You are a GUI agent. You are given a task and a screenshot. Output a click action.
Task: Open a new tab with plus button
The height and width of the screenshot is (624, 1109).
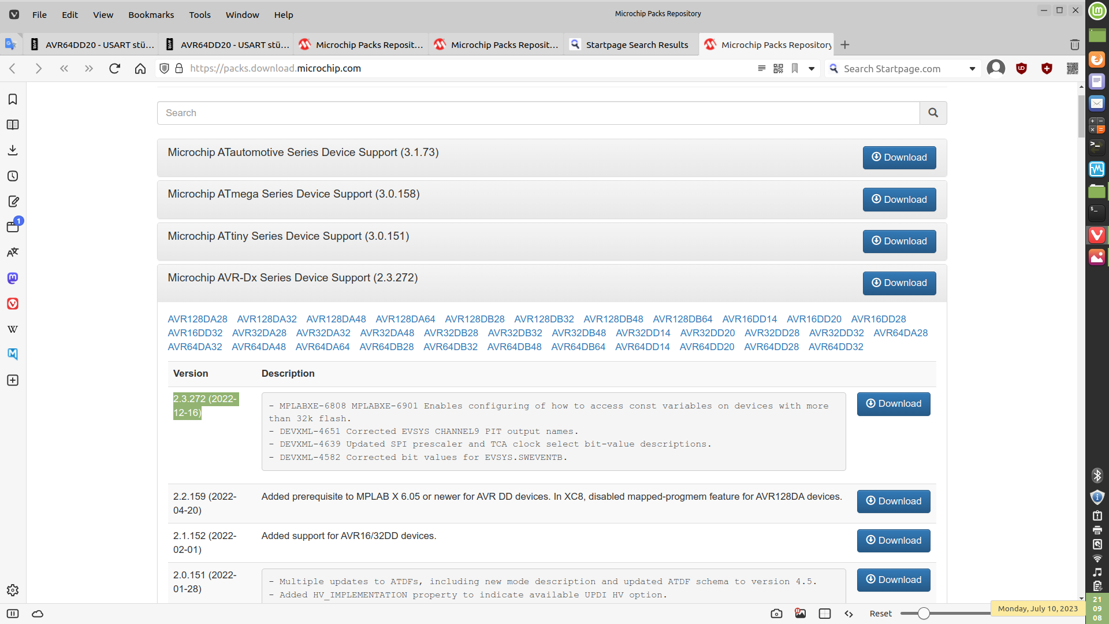tap(845, 44)
